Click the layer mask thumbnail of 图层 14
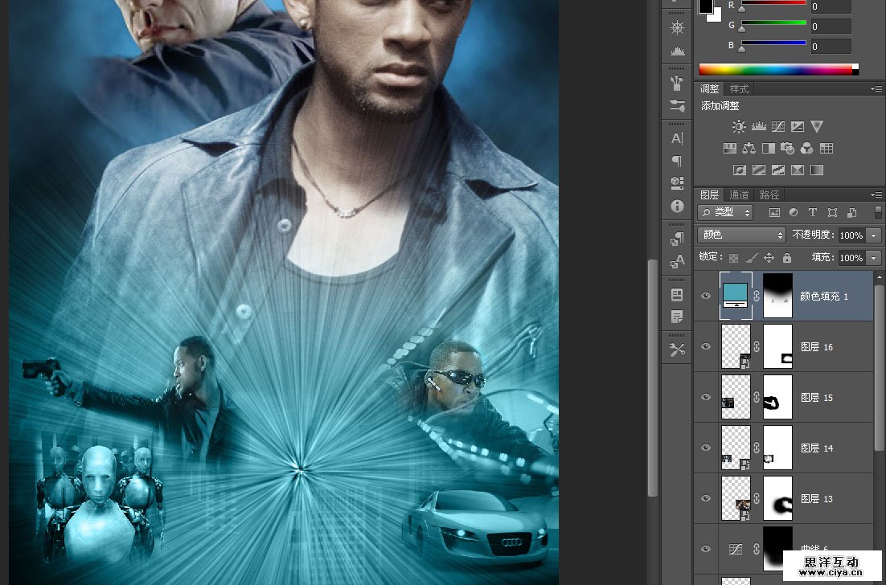The image size is (886, 585). (x=777, y=448)
